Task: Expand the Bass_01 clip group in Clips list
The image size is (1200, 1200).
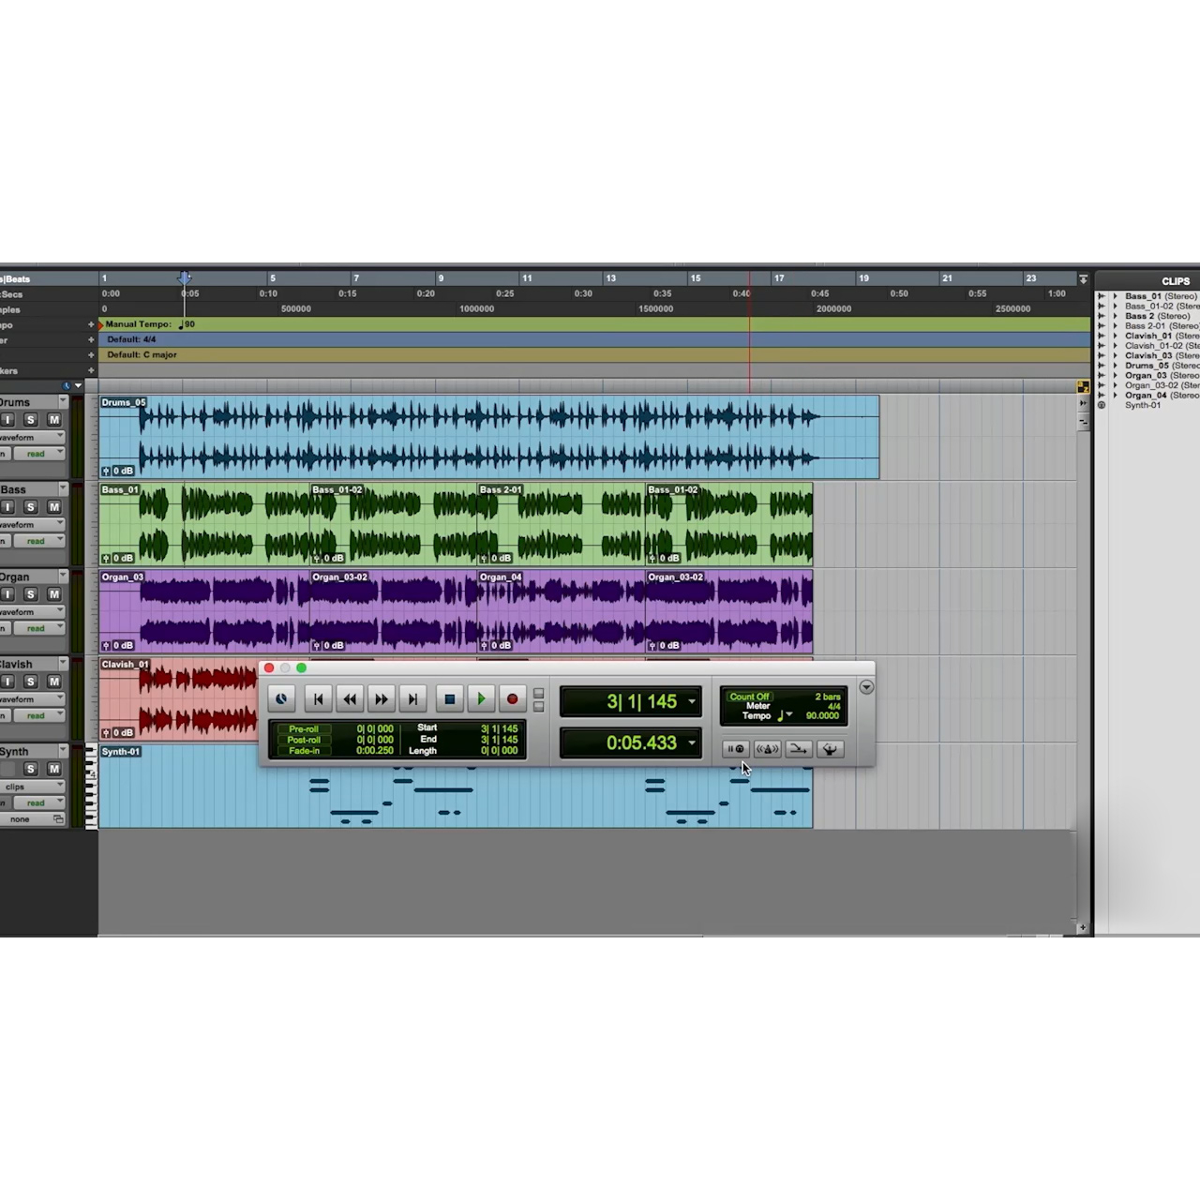Action: pyautogui.click(x=1115, y=296)
